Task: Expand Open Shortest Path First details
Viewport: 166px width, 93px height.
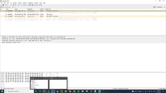Action: pos(1,42)
